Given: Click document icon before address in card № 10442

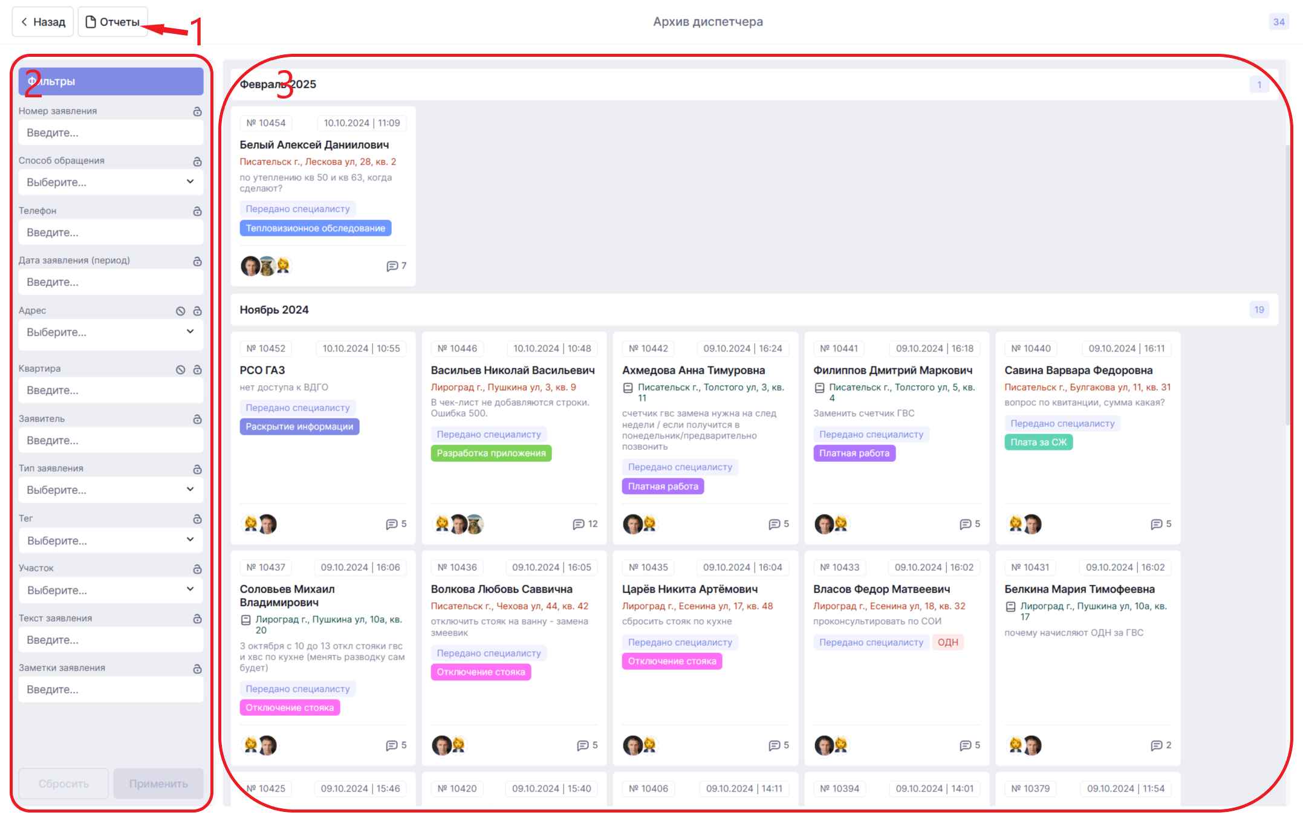Looking at the screenshot, I should click(628, 388).
